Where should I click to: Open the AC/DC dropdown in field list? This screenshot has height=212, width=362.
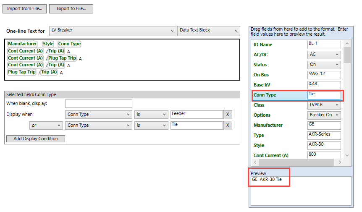(x=324, y=55)
